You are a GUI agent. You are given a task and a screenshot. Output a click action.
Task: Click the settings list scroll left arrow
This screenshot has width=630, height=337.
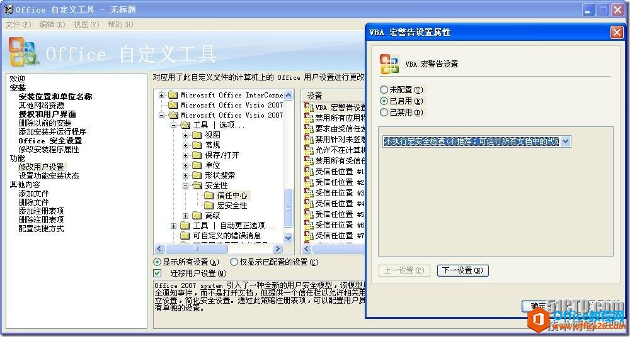click(x=307, y=249)
